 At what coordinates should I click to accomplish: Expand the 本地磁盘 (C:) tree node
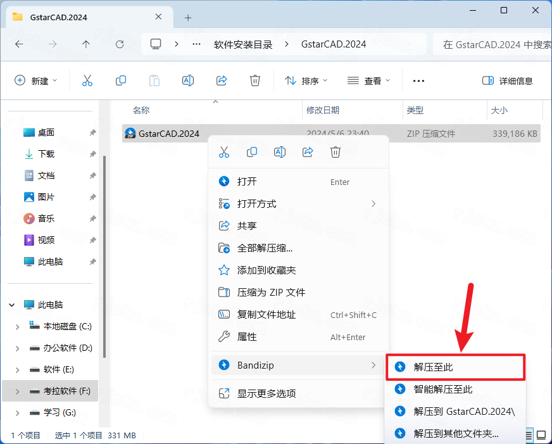[x=17, y=327]
